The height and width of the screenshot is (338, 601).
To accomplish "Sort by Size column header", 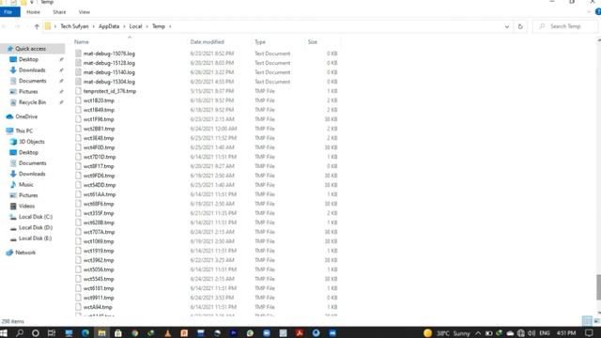I will click(x=313, y=41).
